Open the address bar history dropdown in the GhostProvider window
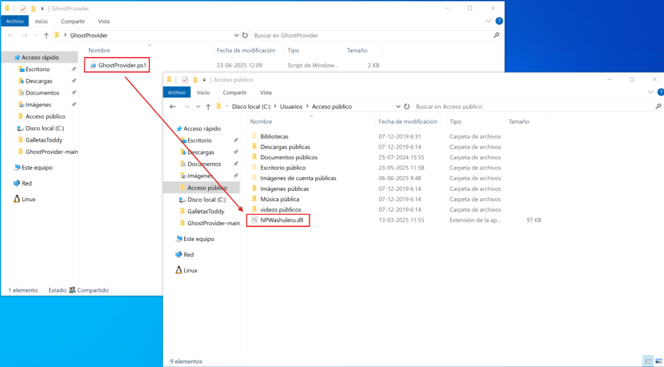 pos(236,36)
